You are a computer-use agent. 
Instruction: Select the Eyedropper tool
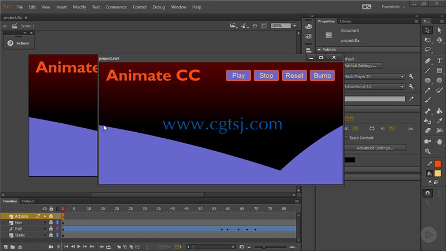[x=439, y=121]
